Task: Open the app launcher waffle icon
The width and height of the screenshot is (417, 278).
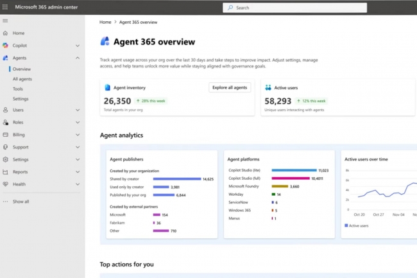Action: tap(6, 7)
